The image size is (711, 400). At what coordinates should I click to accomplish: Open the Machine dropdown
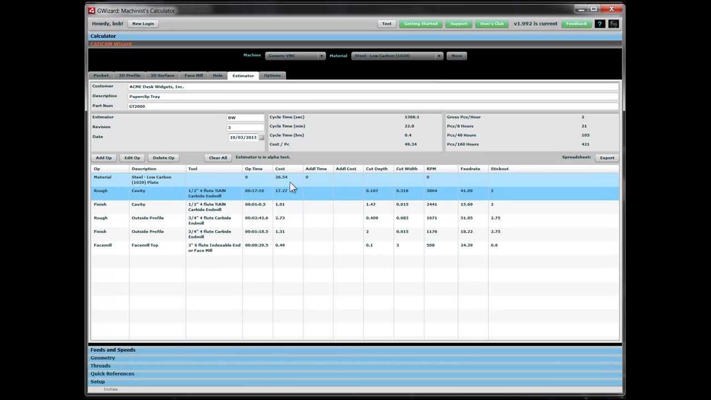click(295, 56)
